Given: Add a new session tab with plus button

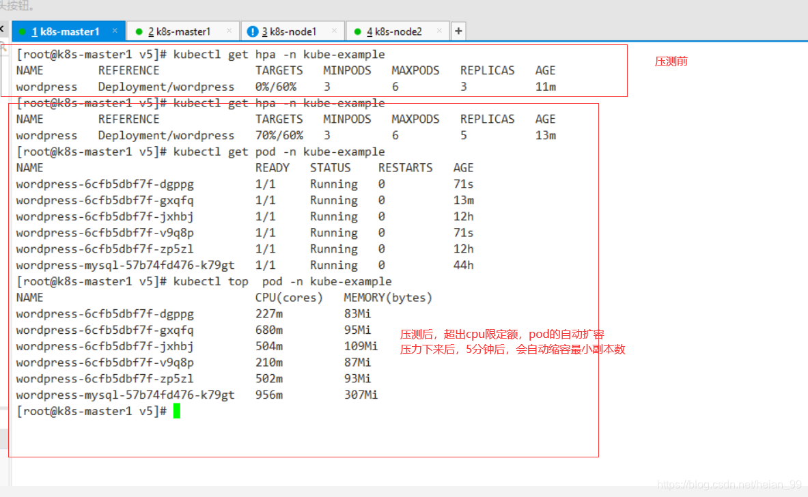Looking at the screenshot, I should (x=458, y=31).
